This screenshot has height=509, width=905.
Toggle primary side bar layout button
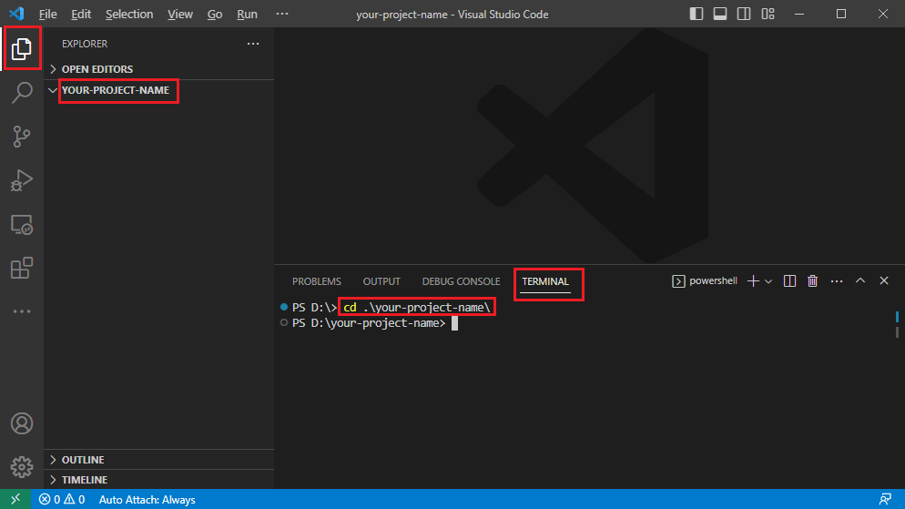click(x=697, y=14)
